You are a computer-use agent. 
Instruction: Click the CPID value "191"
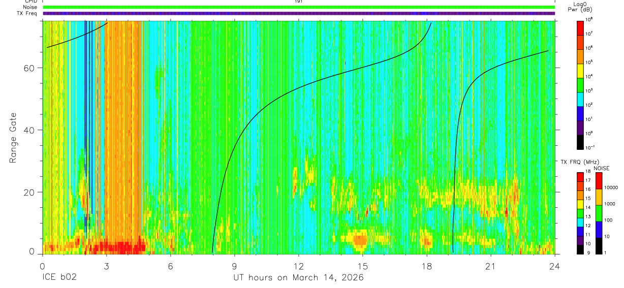tap(299, 2)
